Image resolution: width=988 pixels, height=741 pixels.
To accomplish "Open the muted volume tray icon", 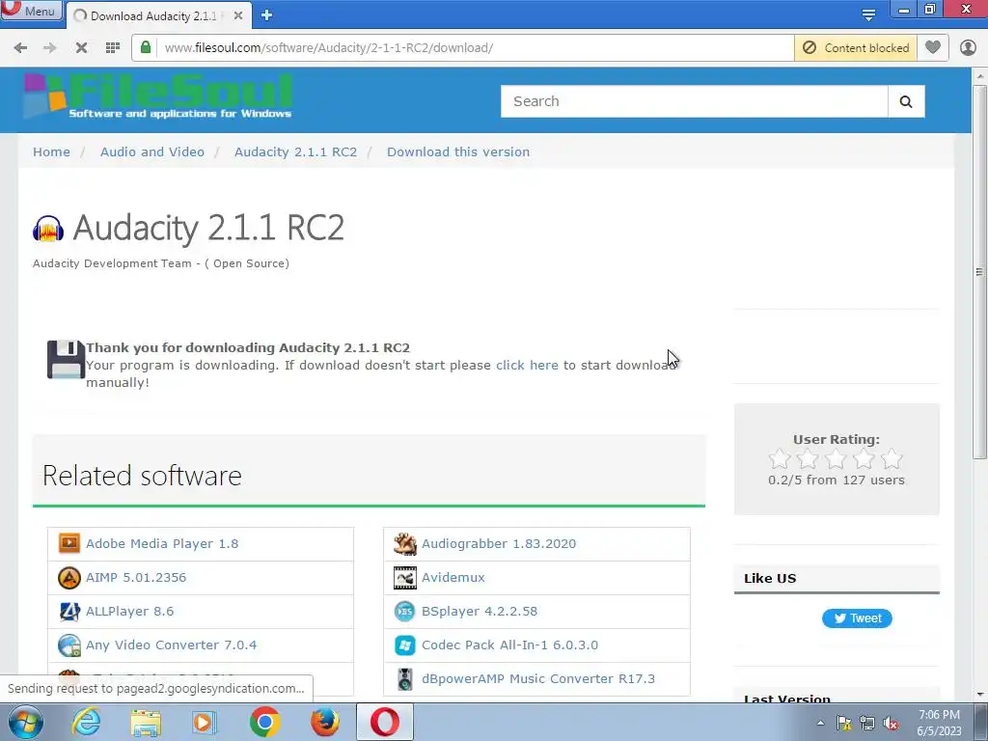I will 891,724.
